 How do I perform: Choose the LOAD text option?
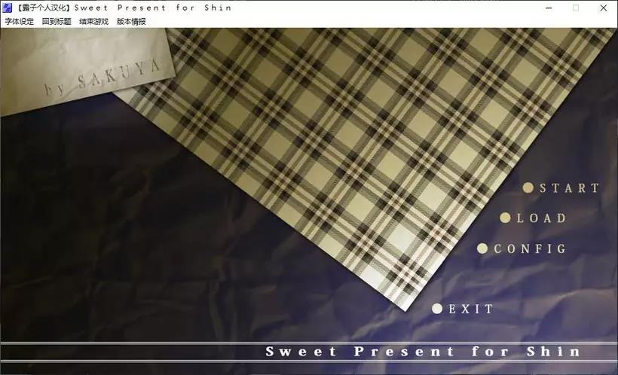(x=542, y=218)
